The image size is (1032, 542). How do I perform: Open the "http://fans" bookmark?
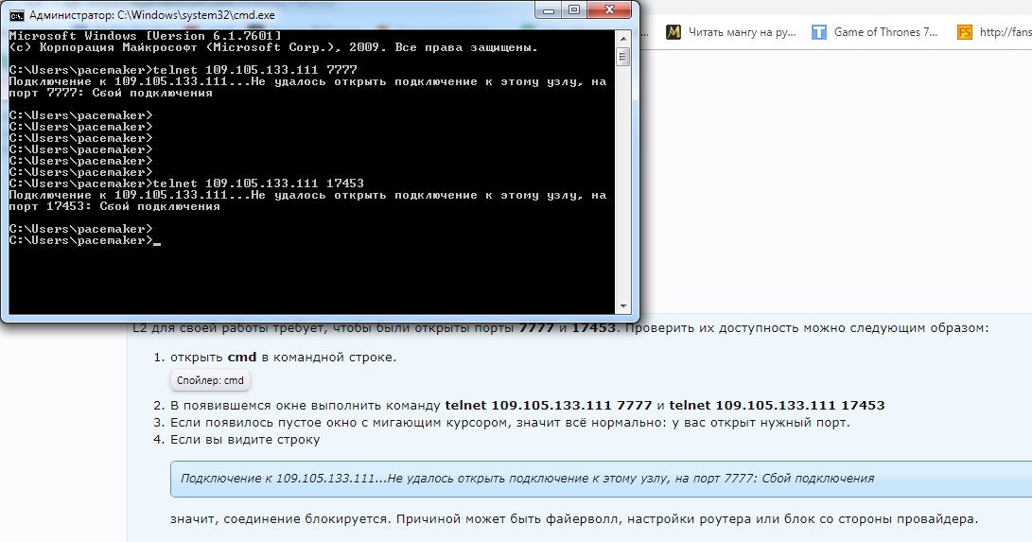tap(1005, 31)
